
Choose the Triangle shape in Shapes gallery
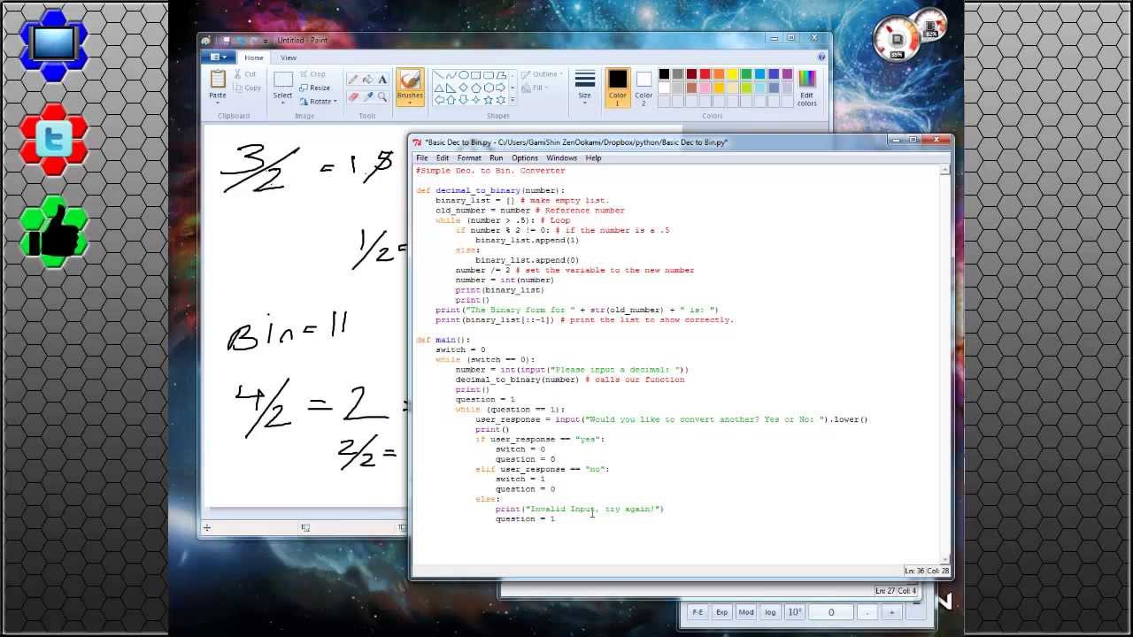[439, 88]
